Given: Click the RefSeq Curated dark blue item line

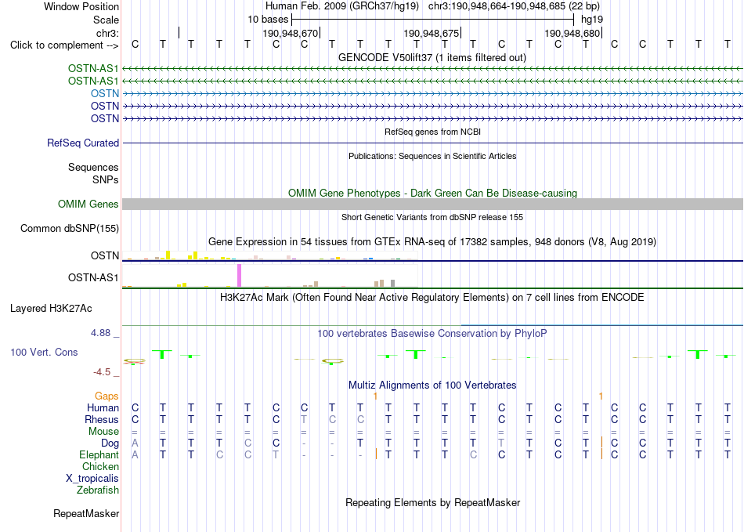Looking at the screenshot, I should point(432,143).
